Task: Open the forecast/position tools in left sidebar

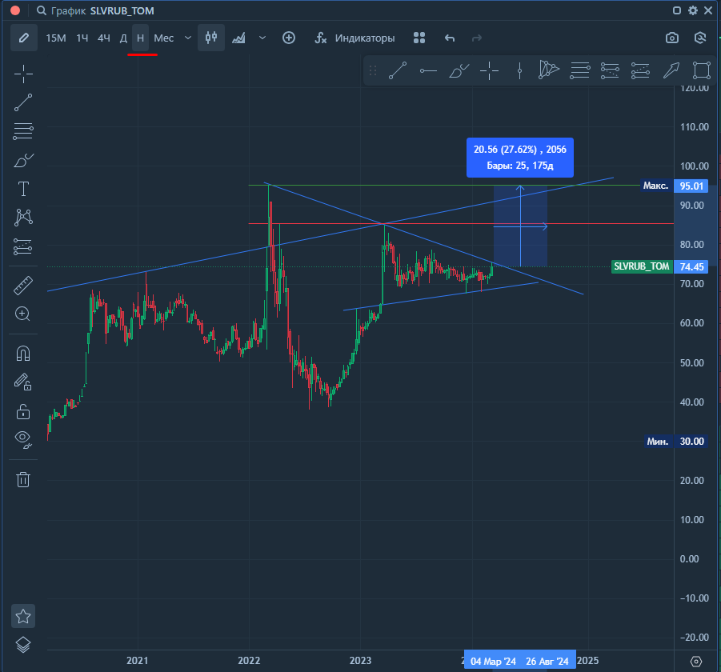Action: (x=23, y=247)
